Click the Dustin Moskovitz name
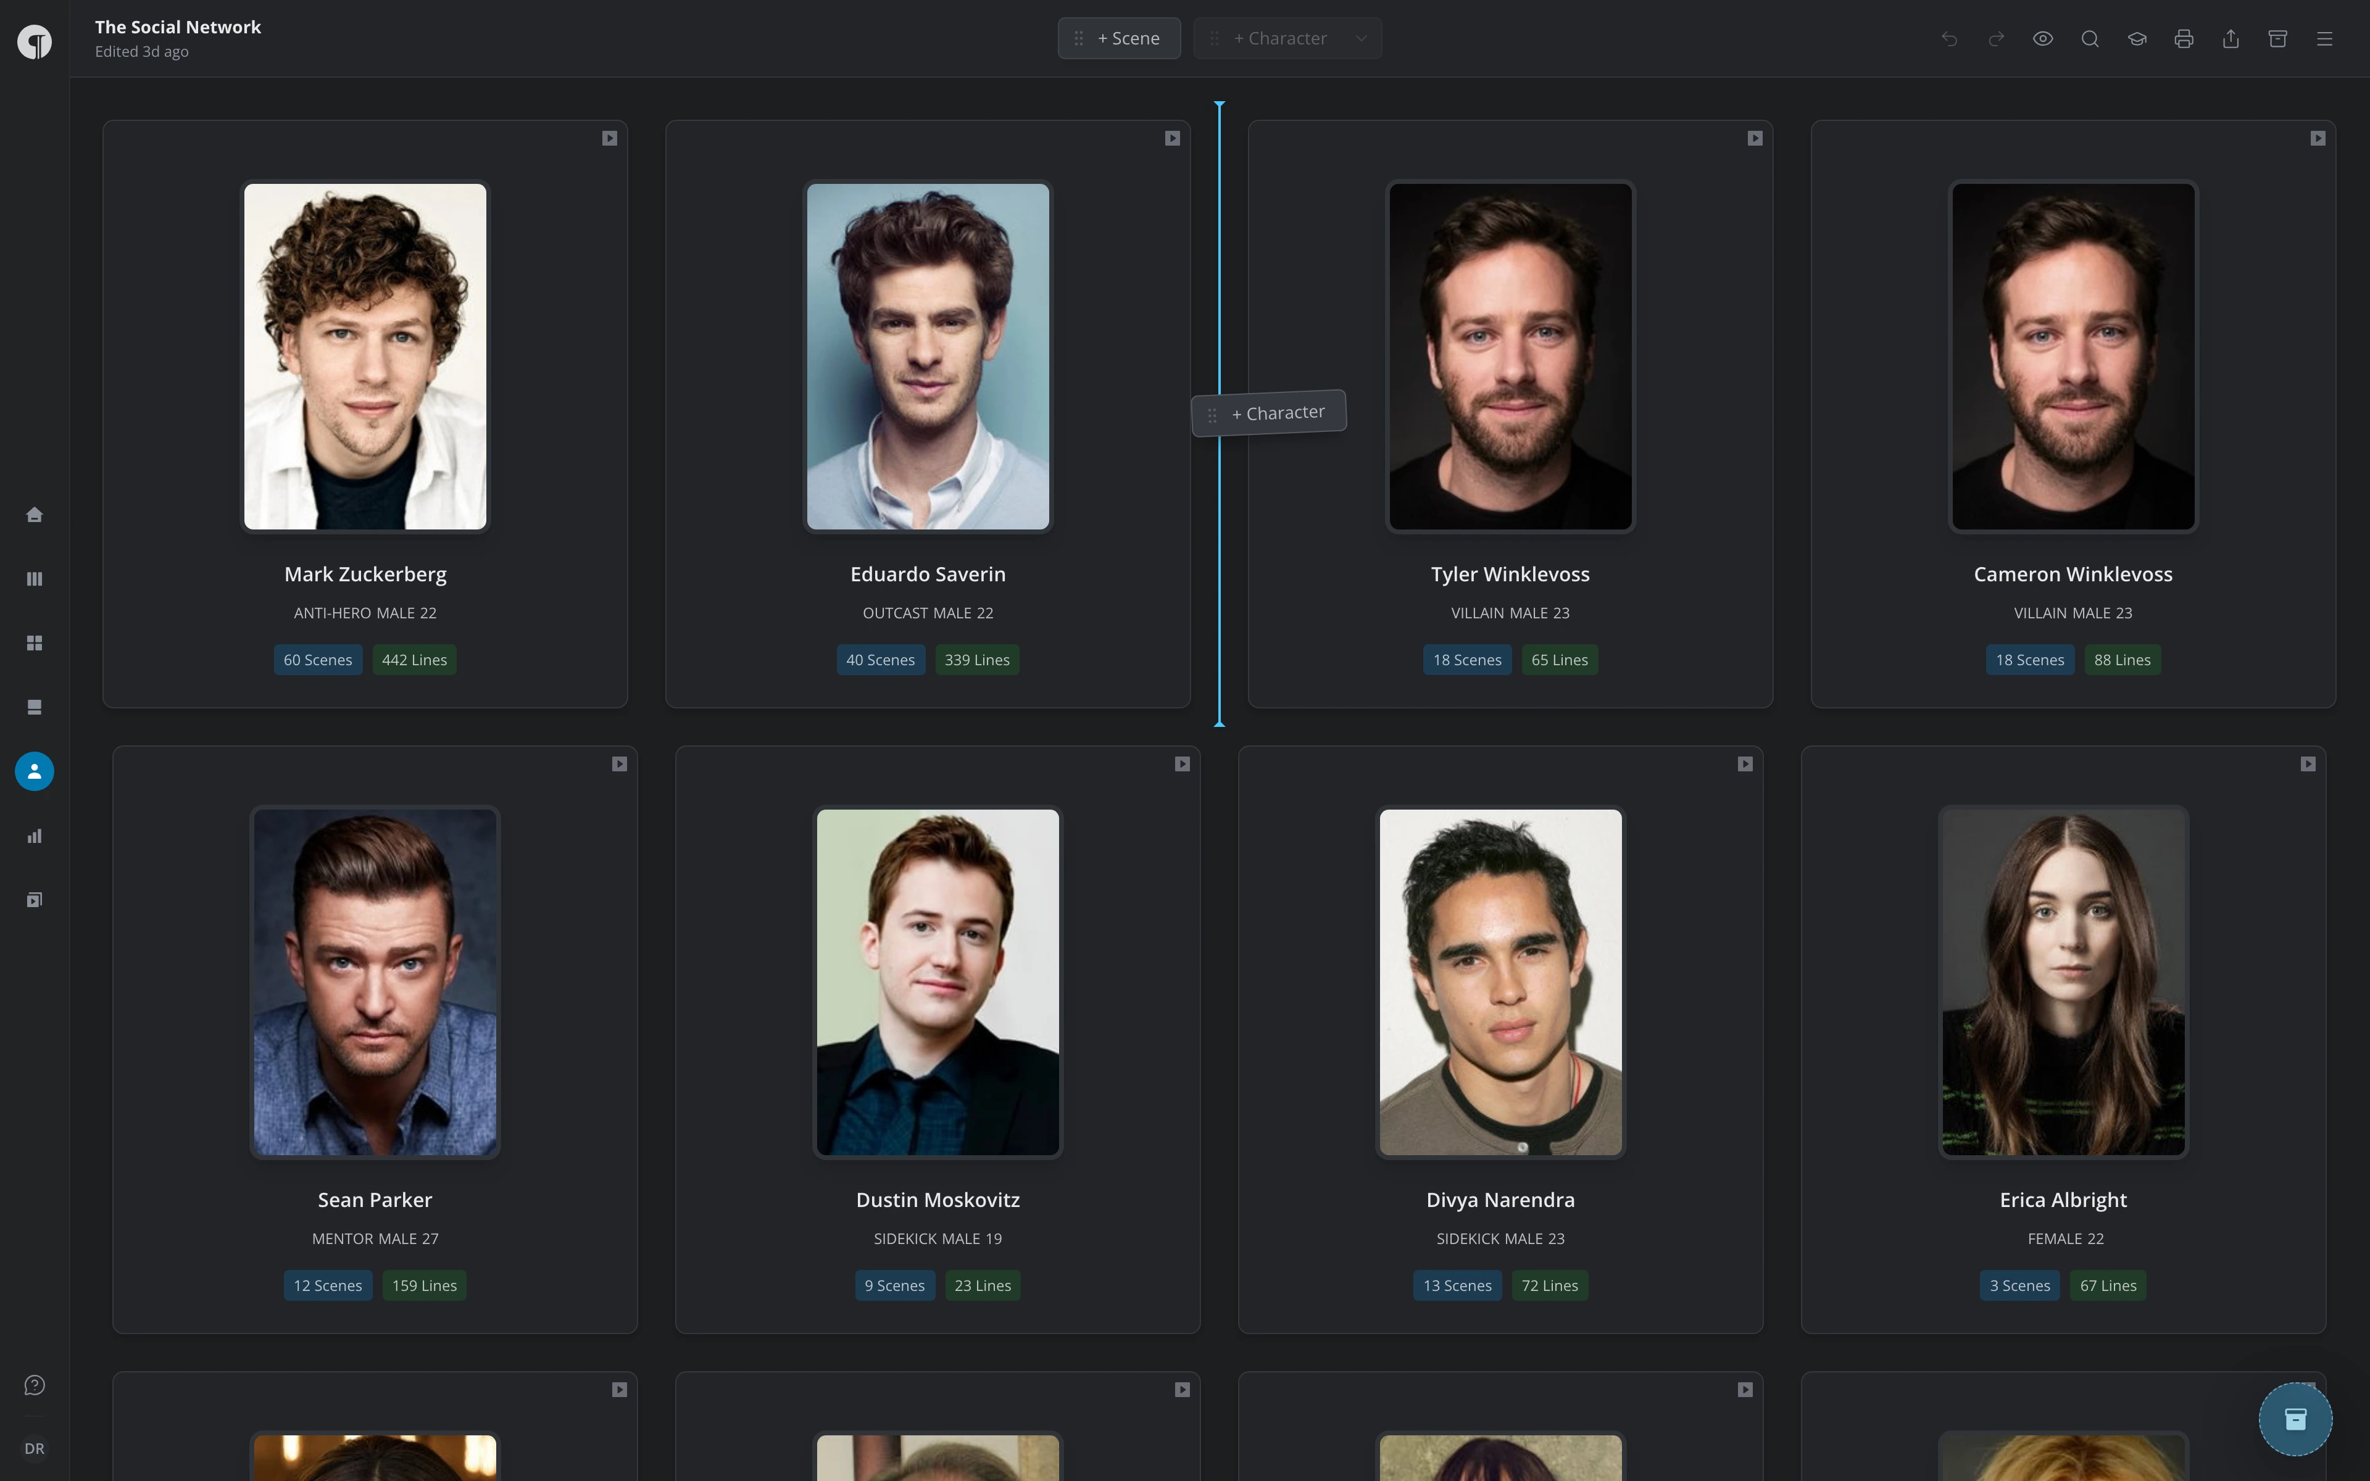The width and height of the screenshot is (2370, 1481). 938,1200
